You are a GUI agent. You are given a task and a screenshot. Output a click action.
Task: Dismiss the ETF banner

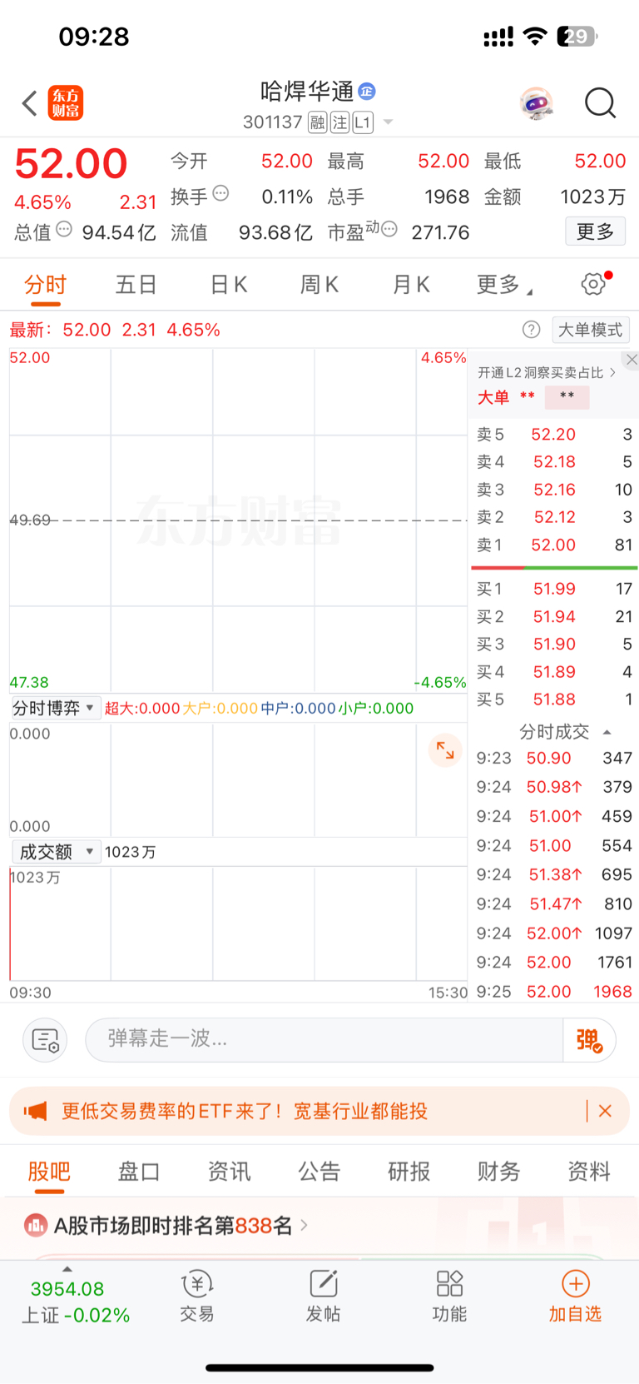pos(605,1111)
